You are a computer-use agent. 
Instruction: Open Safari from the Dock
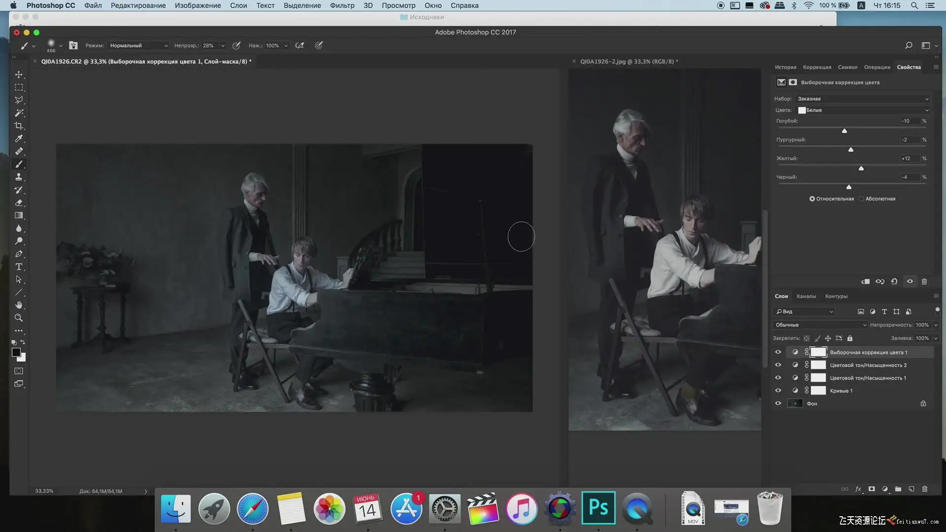click(x=252, y=508)
